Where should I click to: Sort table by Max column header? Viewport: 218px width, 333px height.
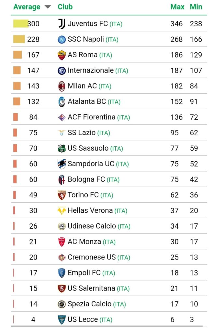point(177,7)
